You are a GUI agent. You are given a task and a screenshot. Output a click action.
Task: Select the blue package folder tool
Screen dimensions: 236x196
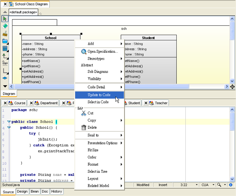[x=5, y=41]
